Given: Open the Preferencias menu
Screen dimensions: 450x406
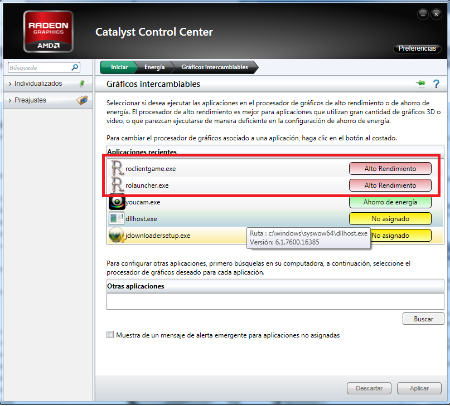Looking at the screenshot, I should pos(417,48).
